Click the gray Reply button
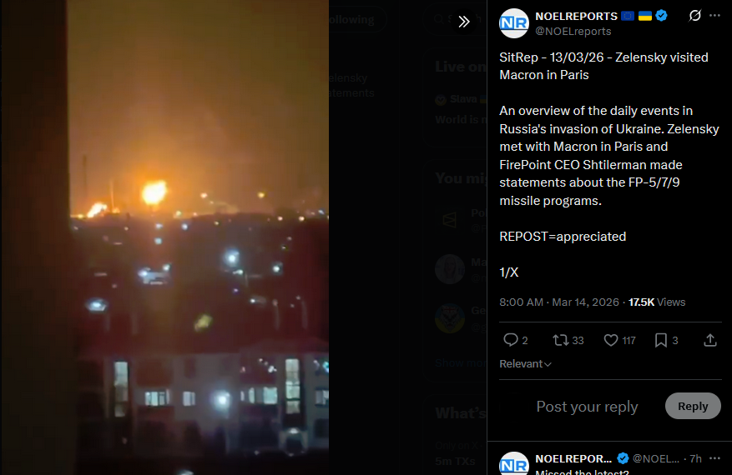Screen dimensions: 732x475 [x=693, y=406]
